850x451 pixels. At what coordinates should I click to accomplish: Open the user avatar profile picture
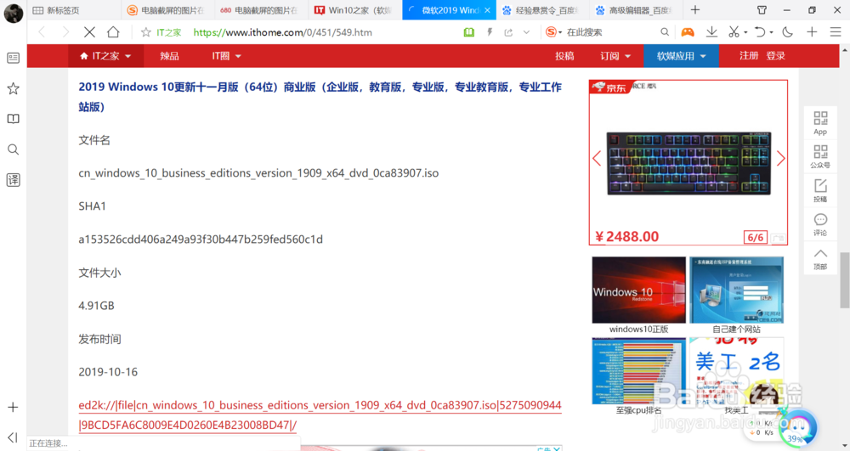13,13
